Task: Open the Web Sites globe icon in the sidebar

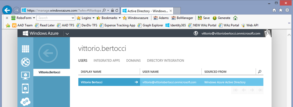Action: [25, 62]
